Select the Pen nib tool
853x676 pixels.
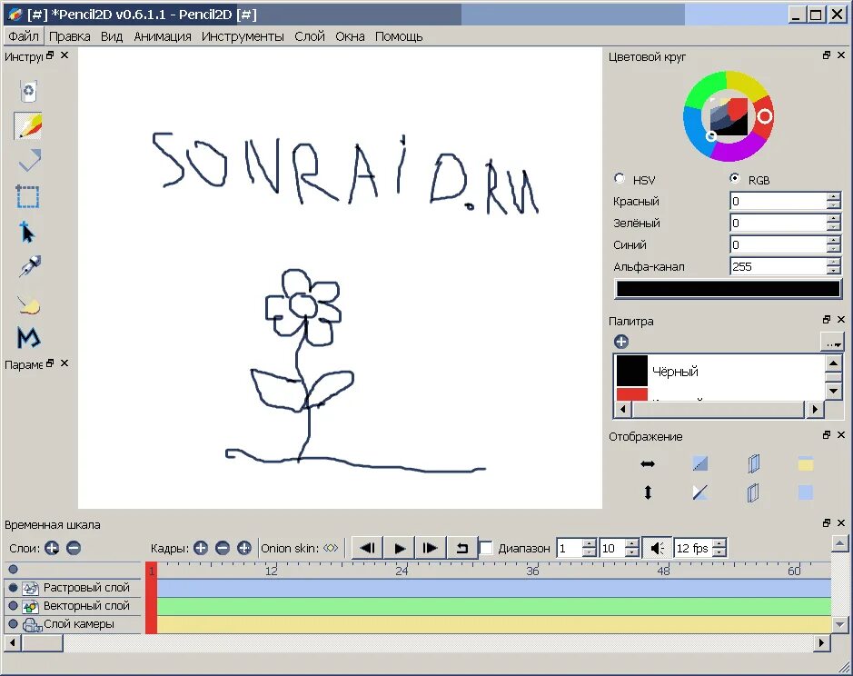point(29,267)
